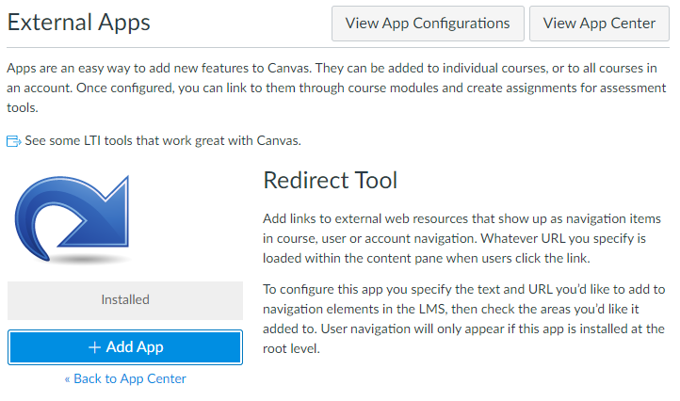Image resolution: width=680 pixels, height=401 pixels.
Task: Follow the 'See some LTI tools' link
Action: (162, 141)
